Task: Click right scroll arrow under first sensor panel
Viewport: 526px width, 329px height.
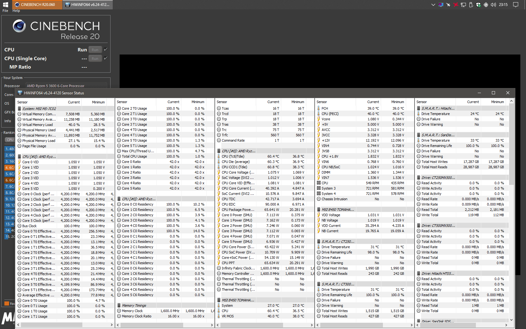Action: [x=111, y=325]
